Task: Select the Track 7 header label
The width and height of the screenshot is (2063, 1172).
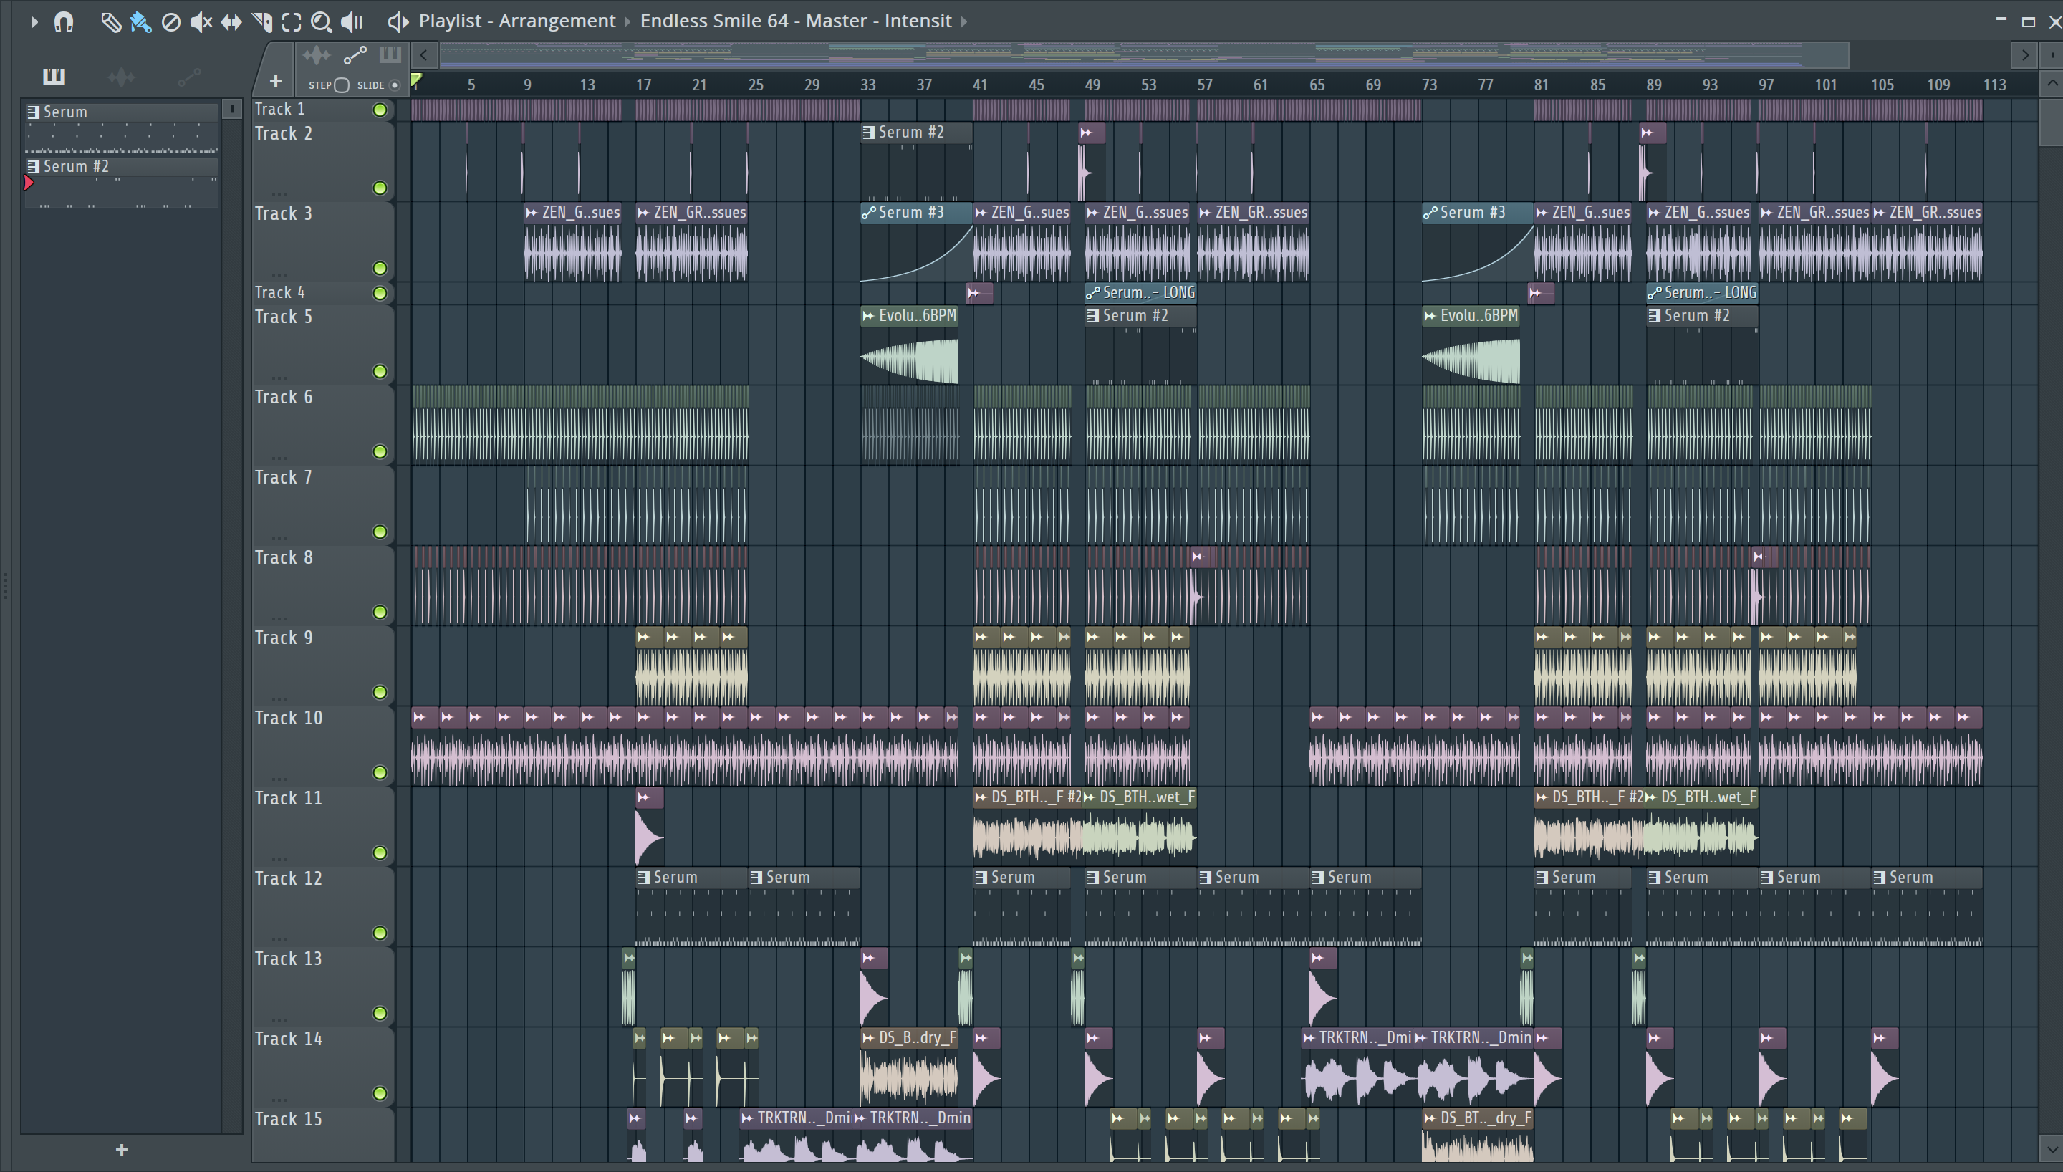Action: (x=283, y=477)
